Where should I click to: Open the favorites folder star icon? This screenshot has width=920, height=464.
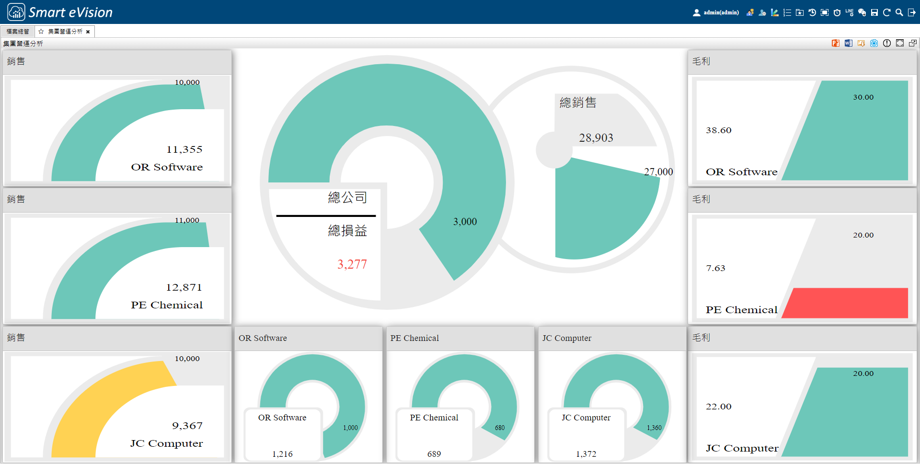pos(800,12)
